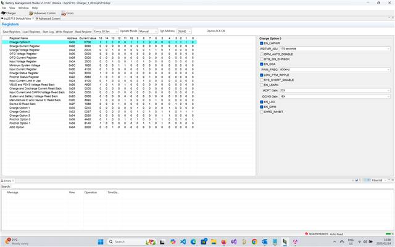Image resolution: width=395 pixels, height=247 pixels.
Task: Open the IDCHG Gain 16X dropdown
Action: [335, 96]
